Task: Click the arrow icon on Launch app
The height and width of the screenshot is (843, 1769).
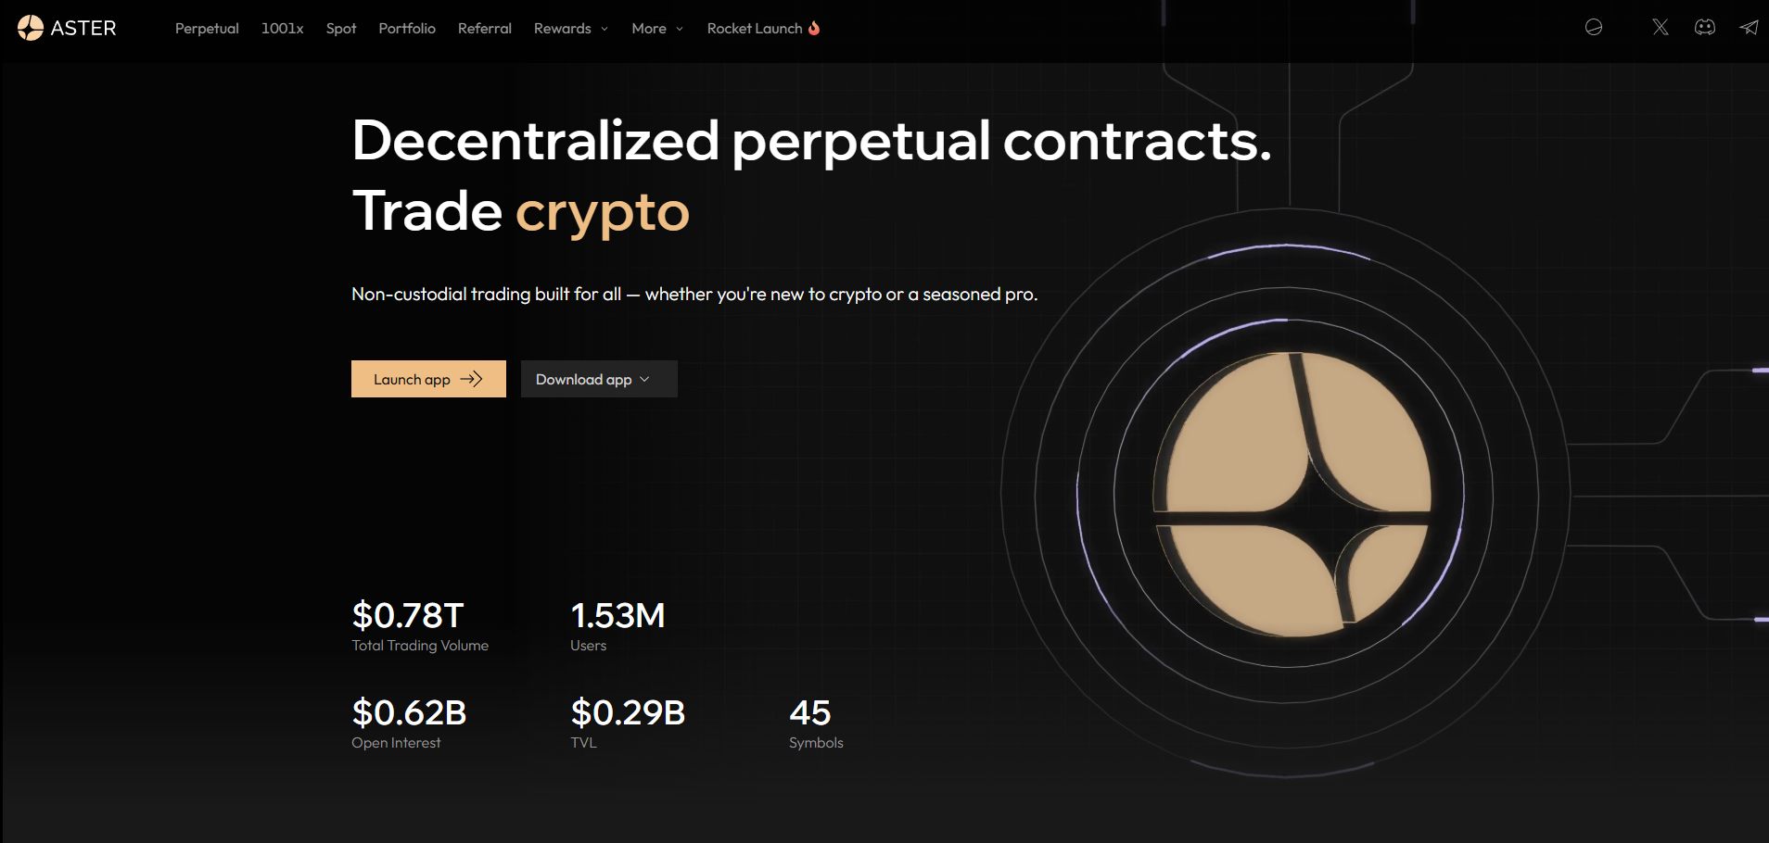Action: (472, 379)
